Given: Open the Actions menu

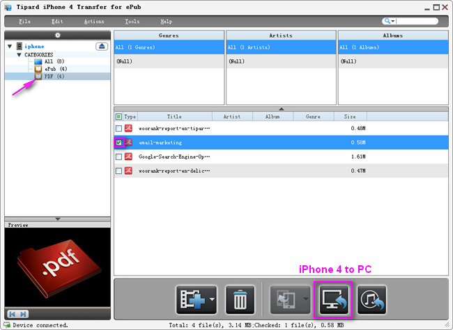Looking at the screenshot, I should [x=94, y=22].
